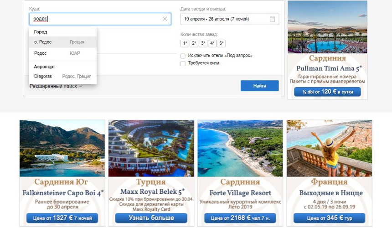
Task: Enable exclude hotels «Под запрос» checkbox
Action: click(x=183, y=56)
